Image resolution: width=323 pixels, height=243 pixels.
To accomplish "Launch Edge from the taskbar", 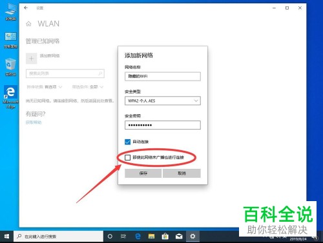I will pyautogui.click(x=138, y=237).
